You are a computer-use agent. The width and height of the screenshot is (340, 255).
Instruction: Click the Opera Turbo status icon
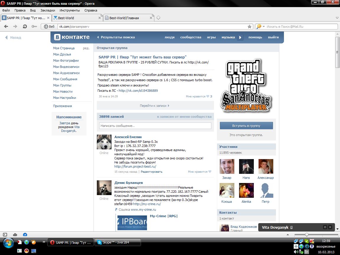[x=25, y=235]
